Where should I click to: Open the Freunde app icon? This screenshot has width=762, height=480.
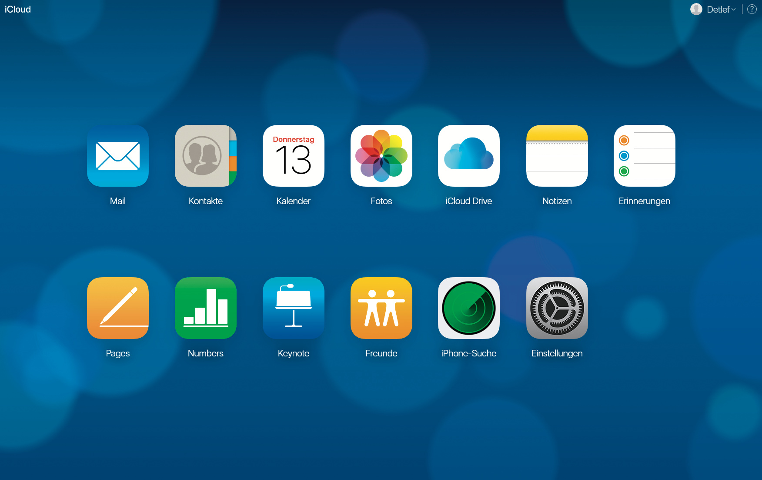(381, 308)
